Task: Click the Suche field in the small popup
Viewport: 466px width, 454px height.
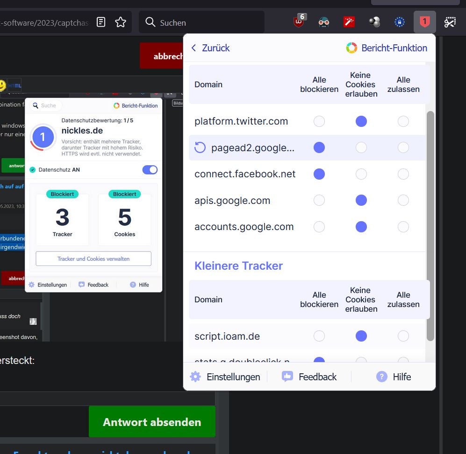Action: (x=45, y=105)
